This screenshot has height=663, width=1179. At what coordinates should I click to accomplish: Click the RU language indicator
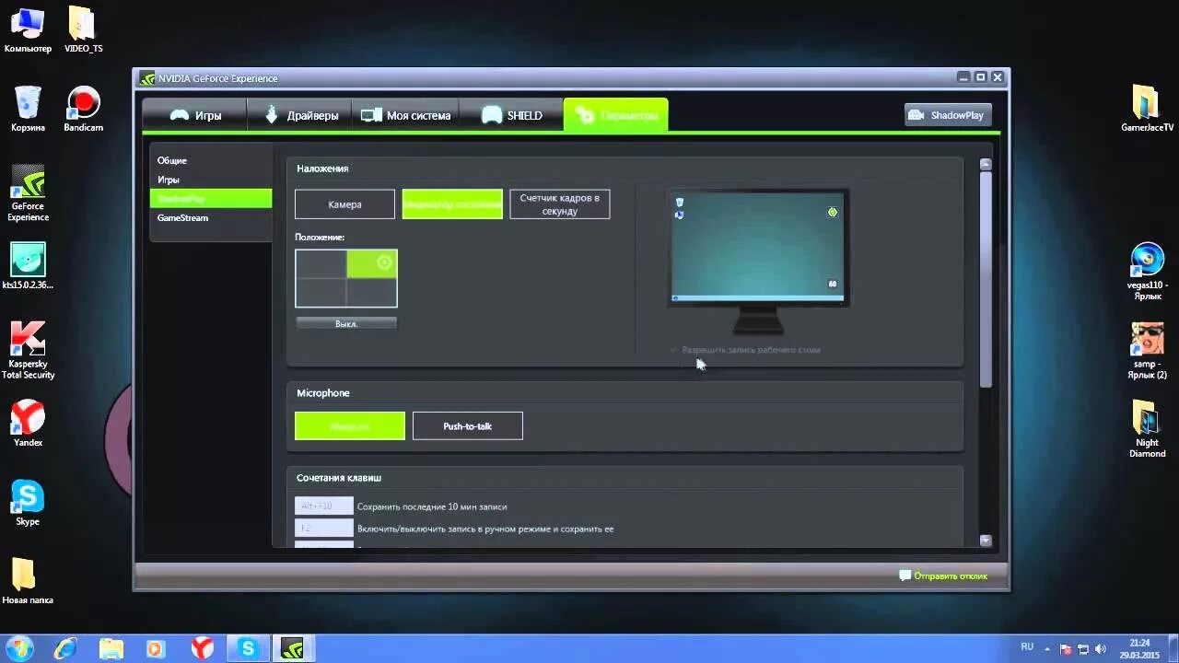[1027, 647]
